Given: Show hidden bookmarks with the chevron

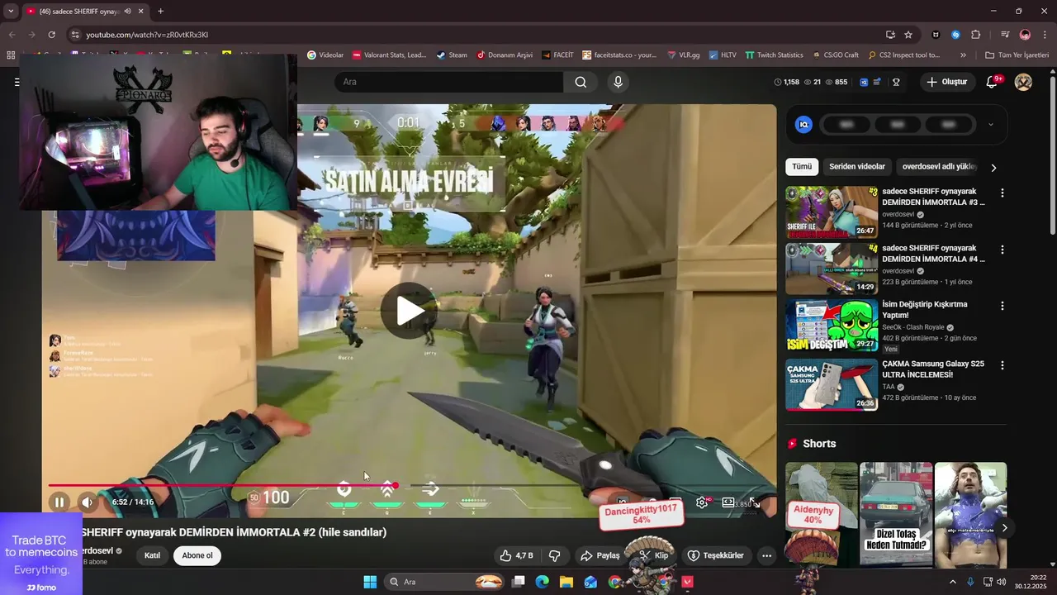Looking at the screenshot, I should [x=963, y=55].
